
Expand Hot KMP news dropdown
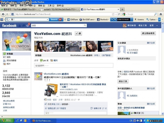point(95,19)
